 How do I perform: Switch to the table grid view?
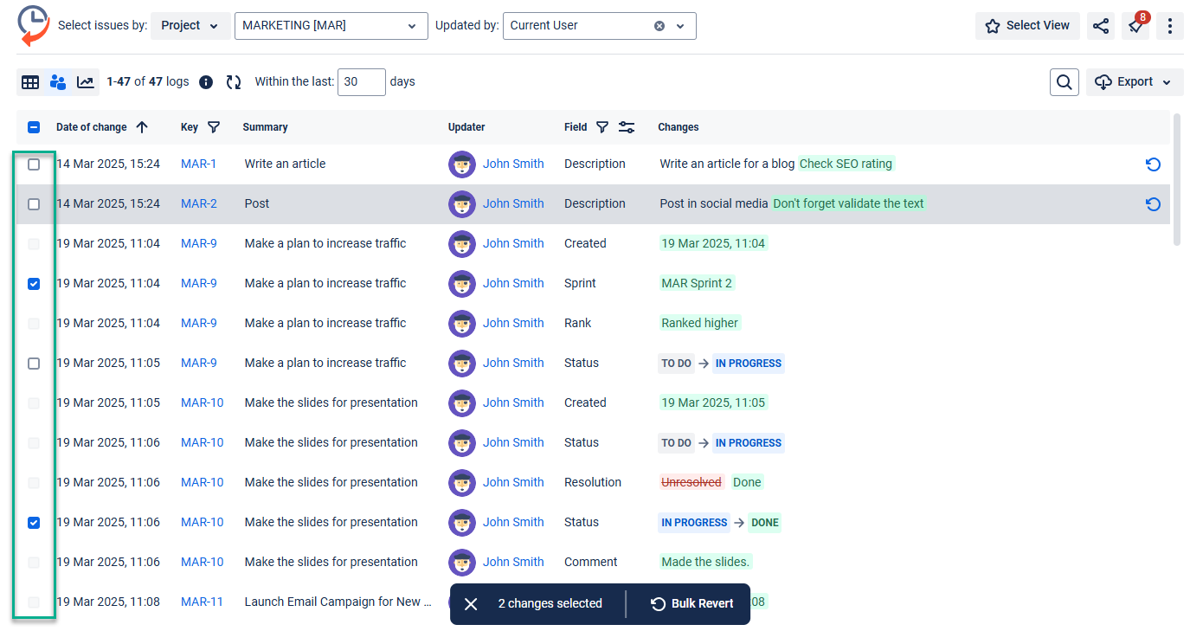coord(30,82)
